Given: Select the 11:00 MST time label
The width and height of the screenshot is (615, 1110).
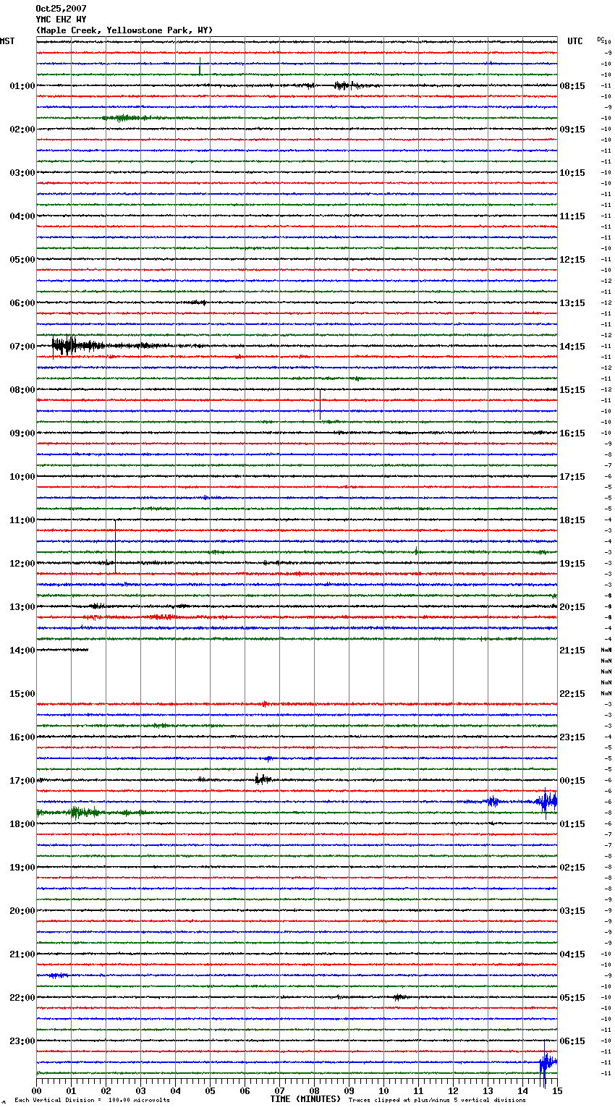Looking at the screenshot, I should point(22,520).
